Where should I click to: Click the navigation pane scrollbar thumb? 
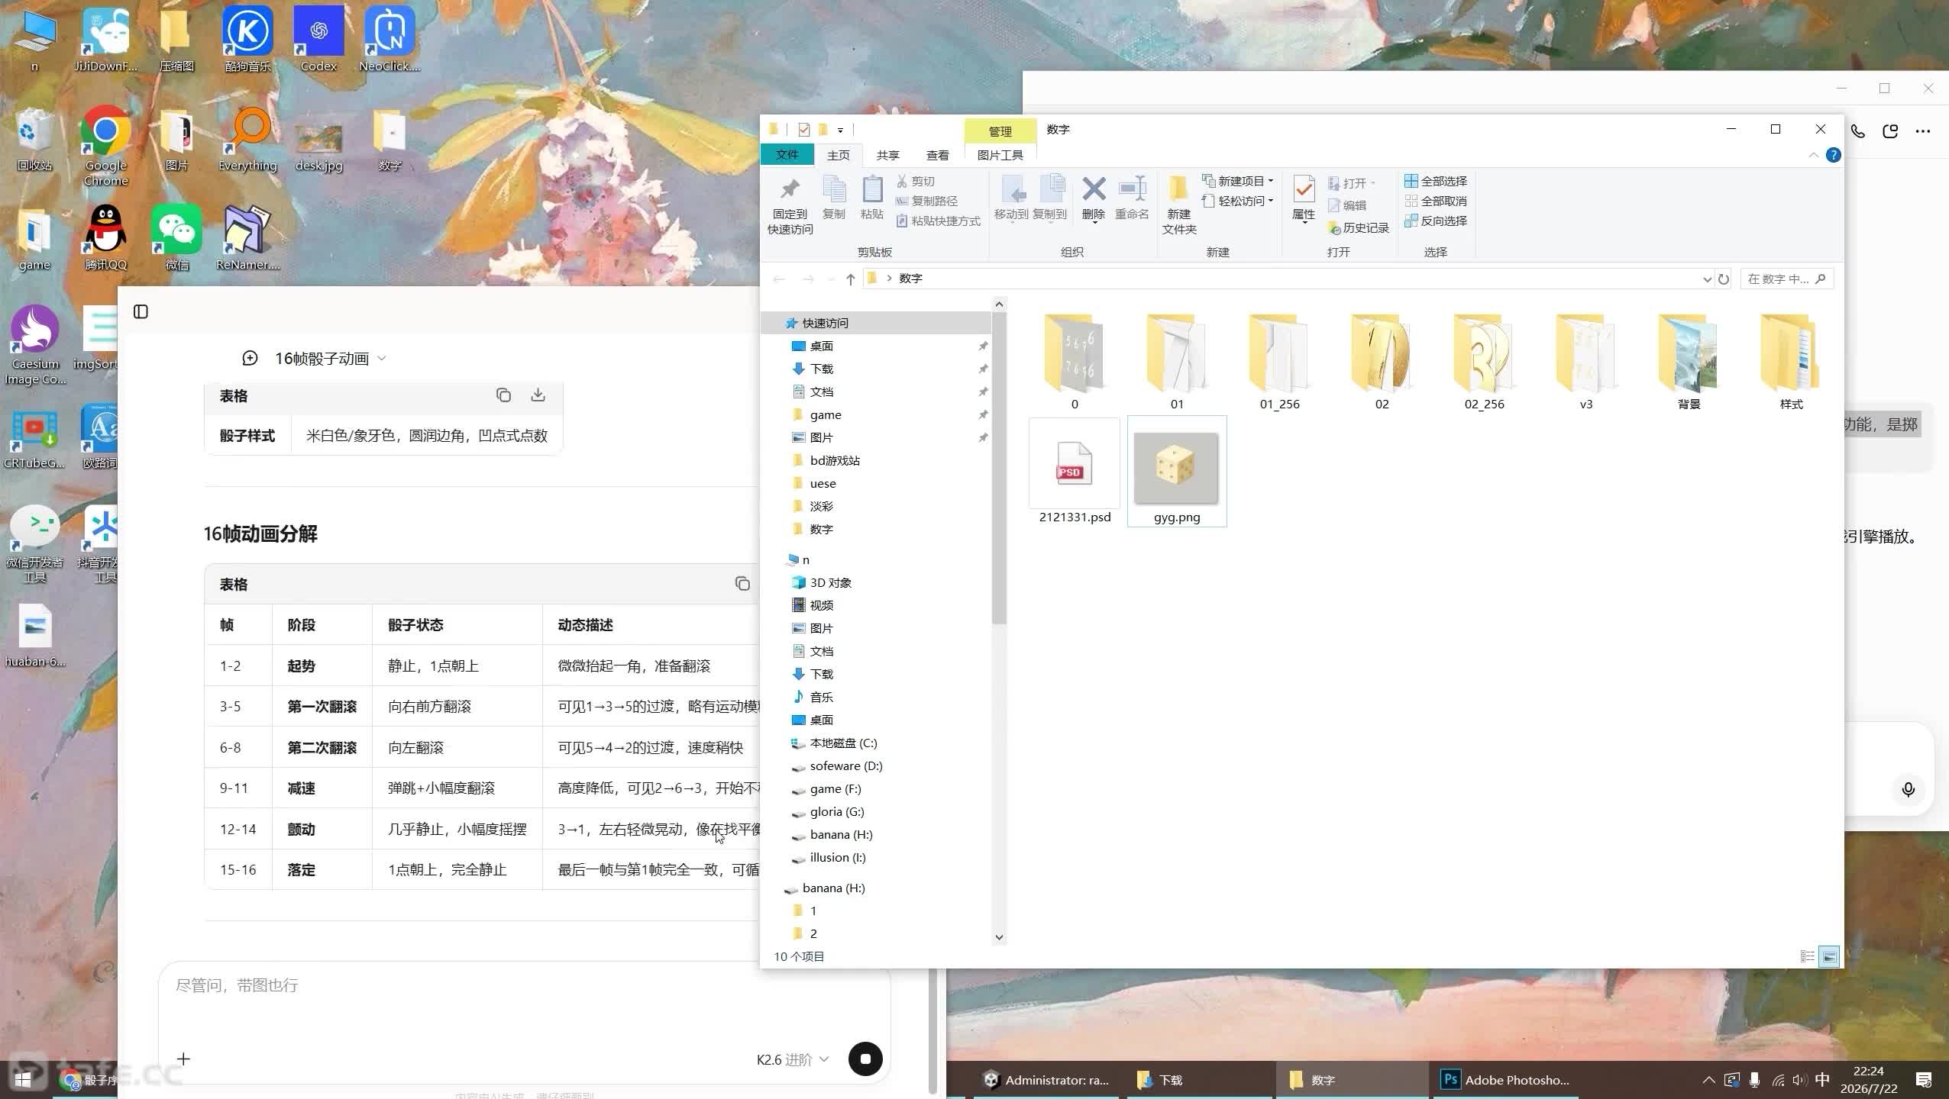pos(999,468)
